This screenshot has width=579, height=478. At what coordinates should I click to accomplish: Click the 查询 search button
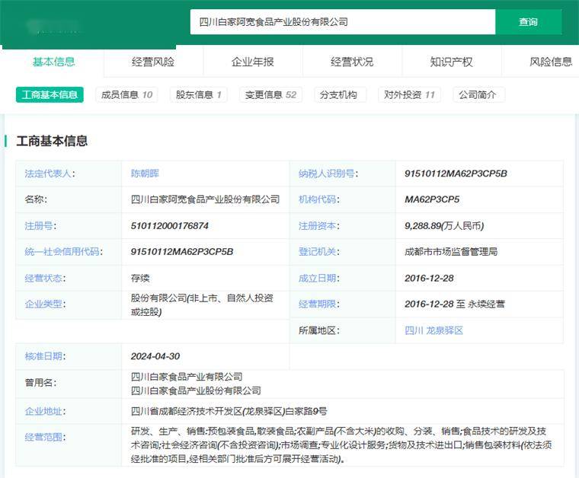pyautogui.click(x=529, y=22)
